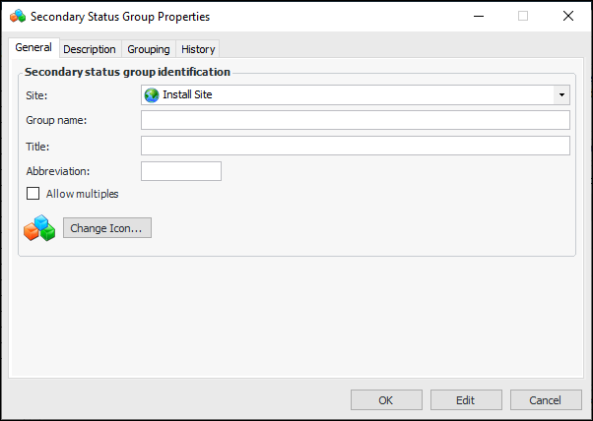Open the Install Site combo box
The image size is (593, 421).
click(355, 95)
